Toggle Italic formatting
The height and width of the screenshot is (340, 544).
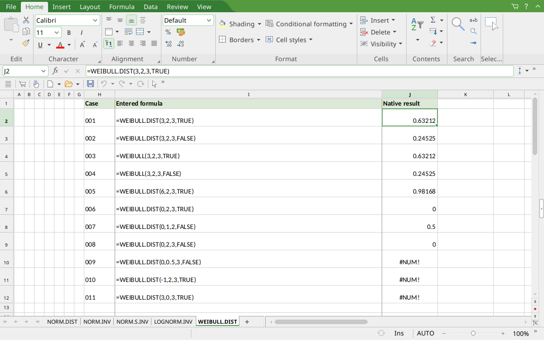[x=82, y=33]
